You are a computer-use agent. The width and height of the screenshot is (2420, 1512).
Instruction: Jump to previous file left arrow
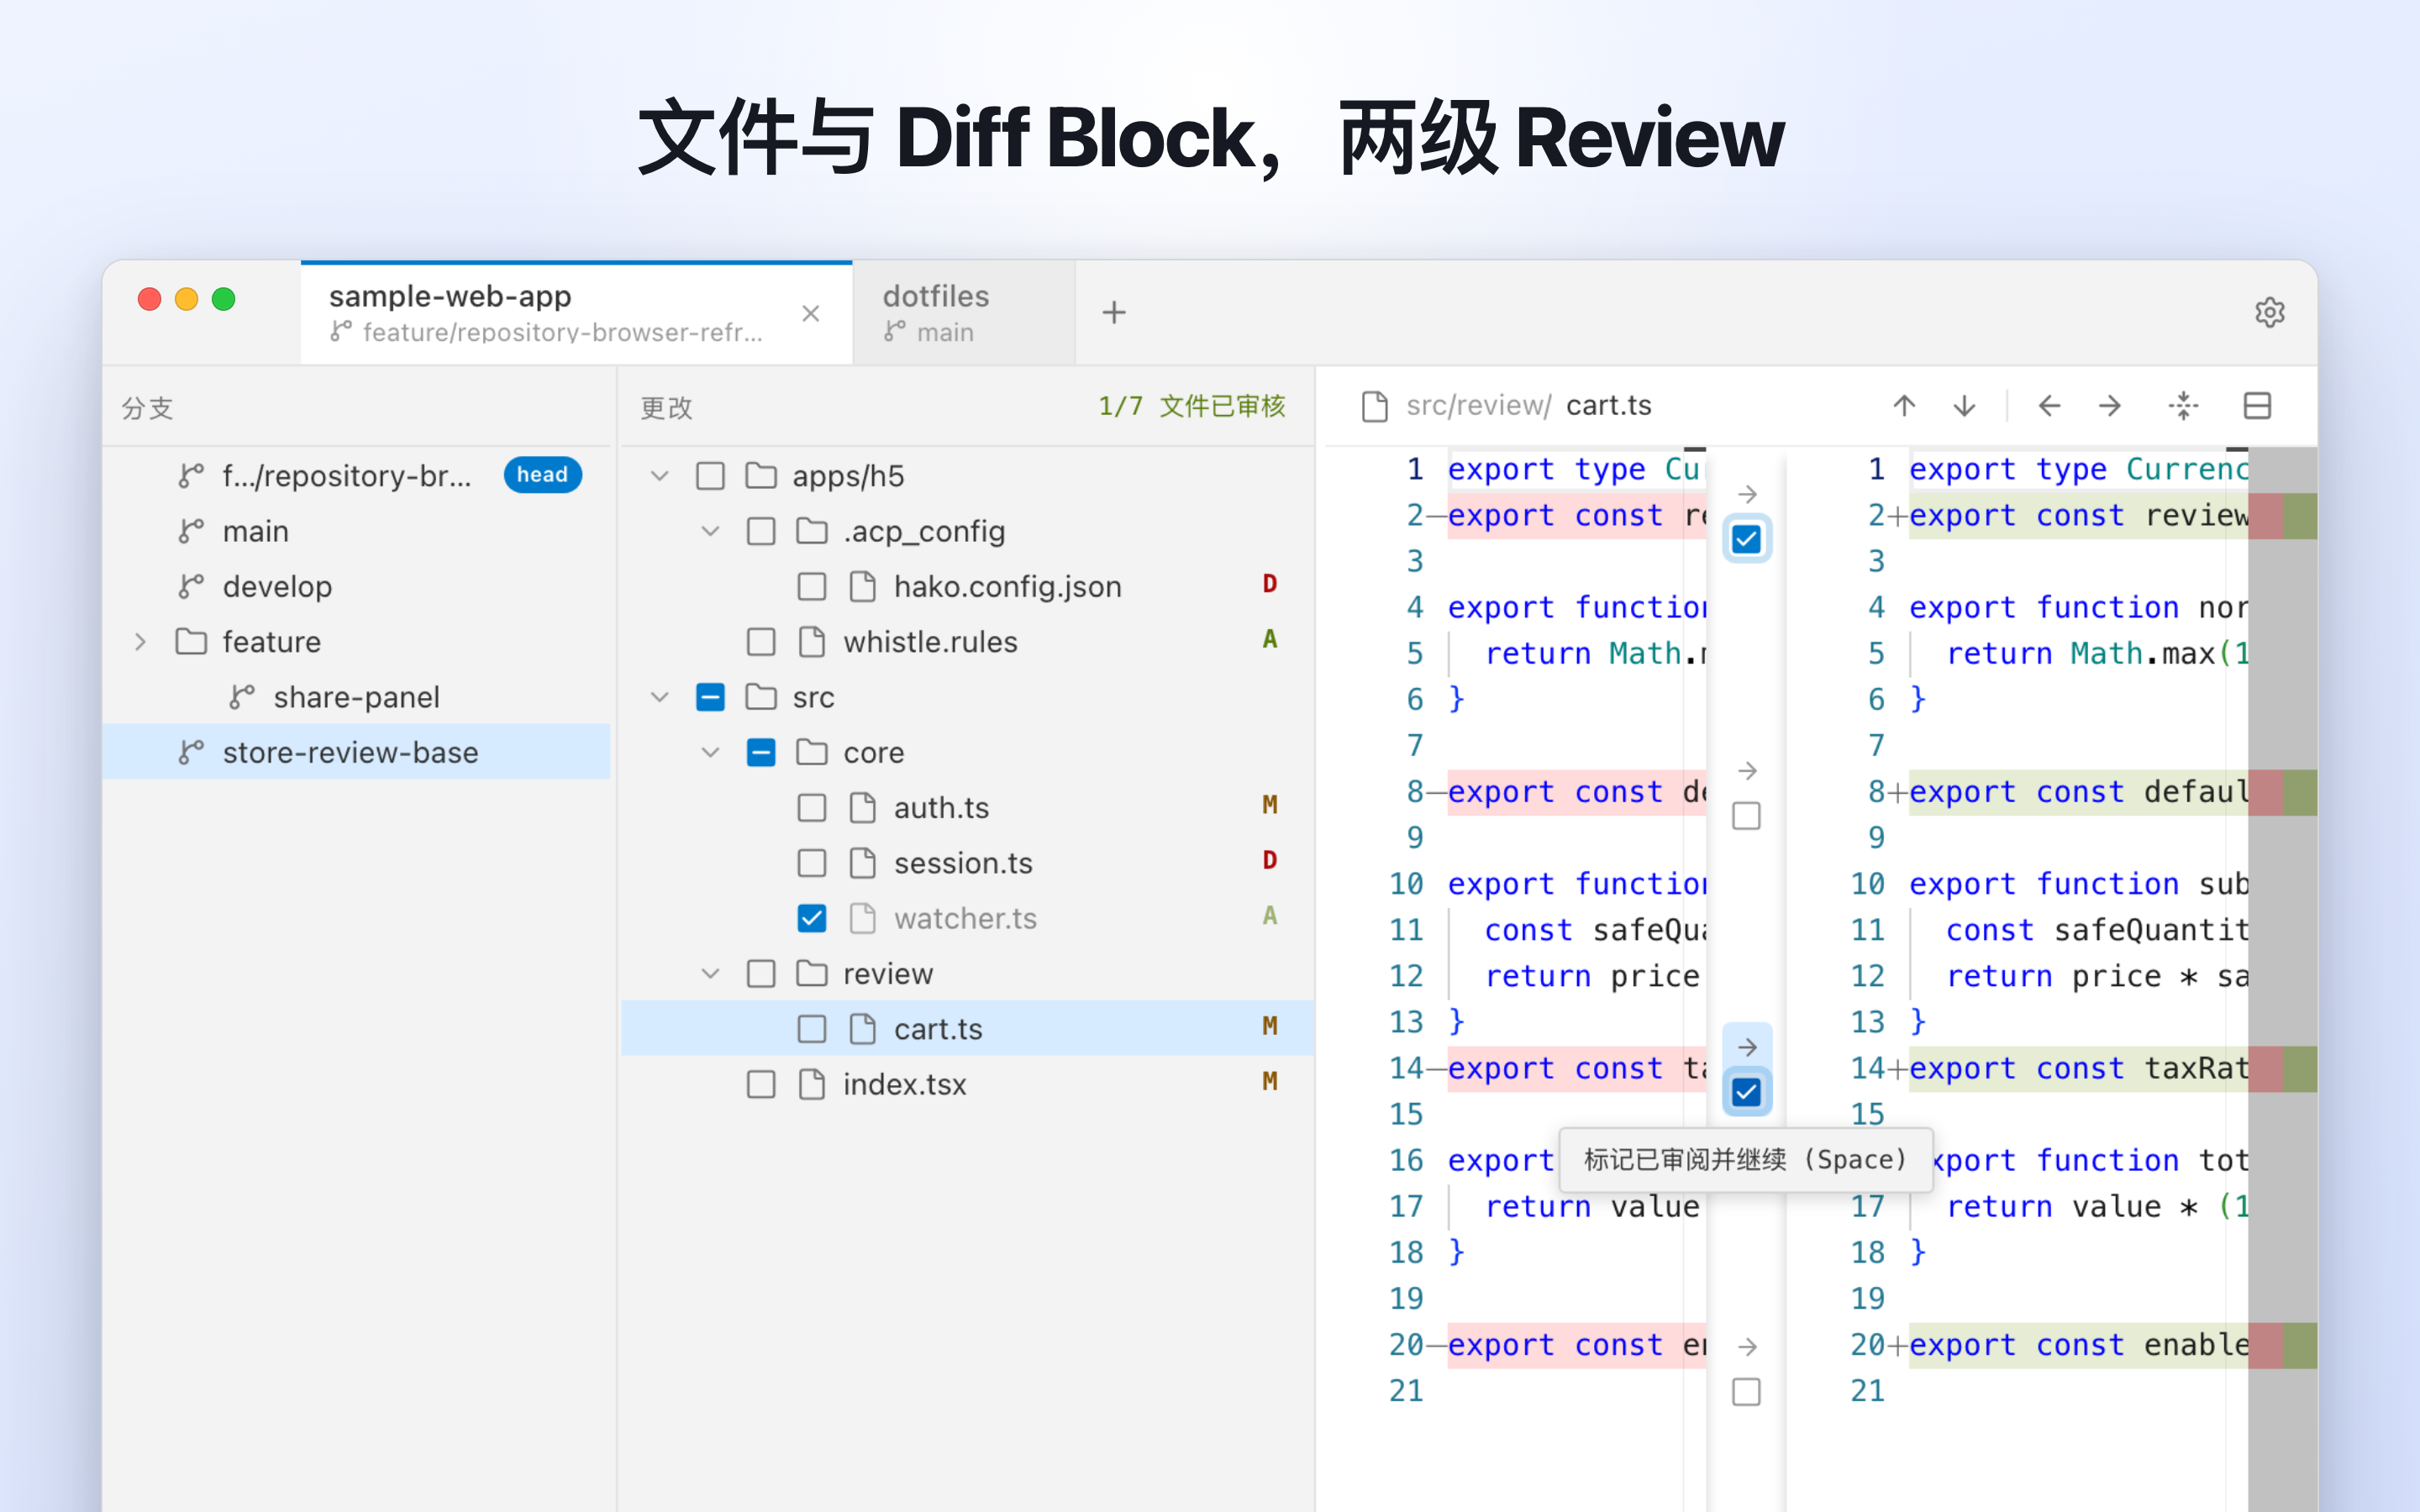tap(2049, 406)
